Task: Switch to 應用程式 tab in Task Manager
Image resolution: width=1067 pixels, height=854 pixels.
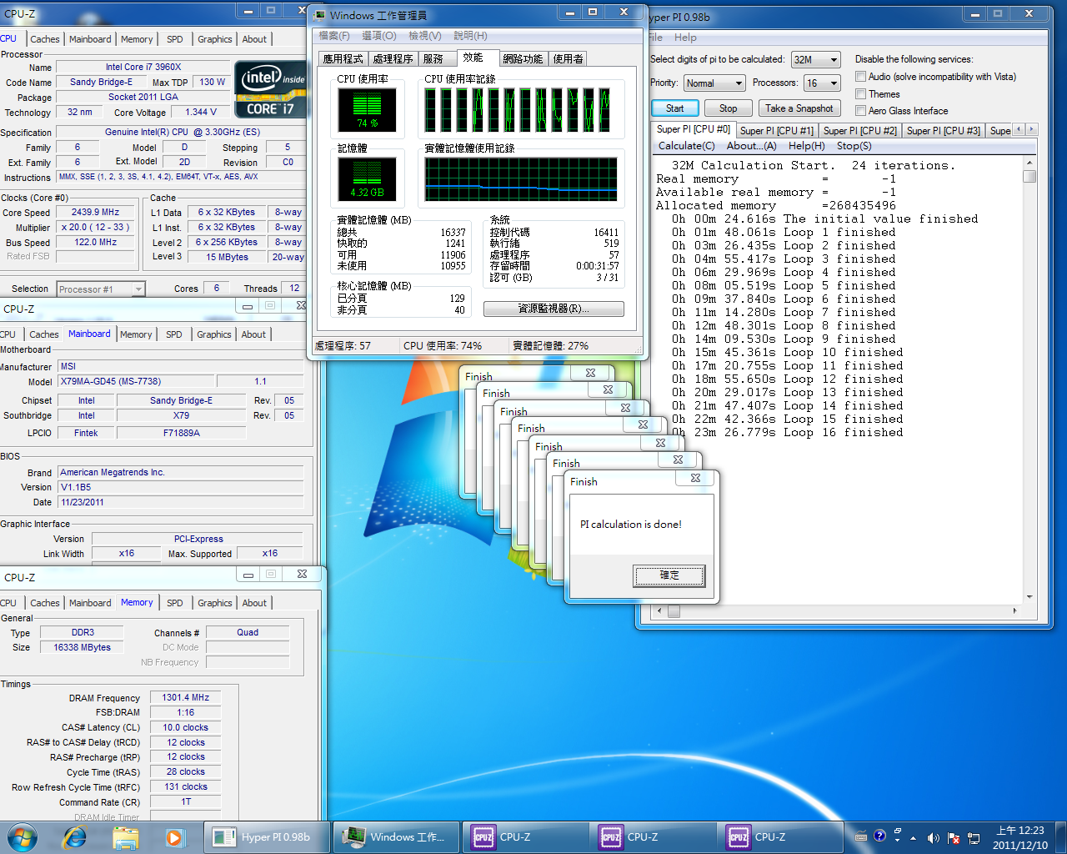Action: coord(343,59)
